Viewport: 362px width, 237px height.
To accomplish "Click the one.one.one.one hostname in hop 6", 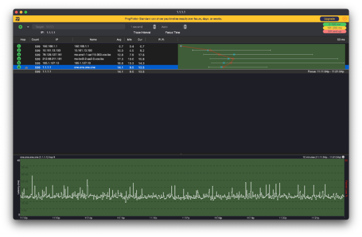I will pyautogui.click(x=85, y=67).
